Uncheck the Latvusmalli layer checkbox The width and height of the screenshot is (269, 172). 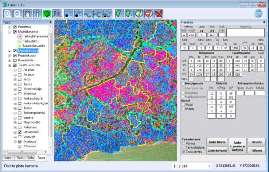tap(20, 132)
